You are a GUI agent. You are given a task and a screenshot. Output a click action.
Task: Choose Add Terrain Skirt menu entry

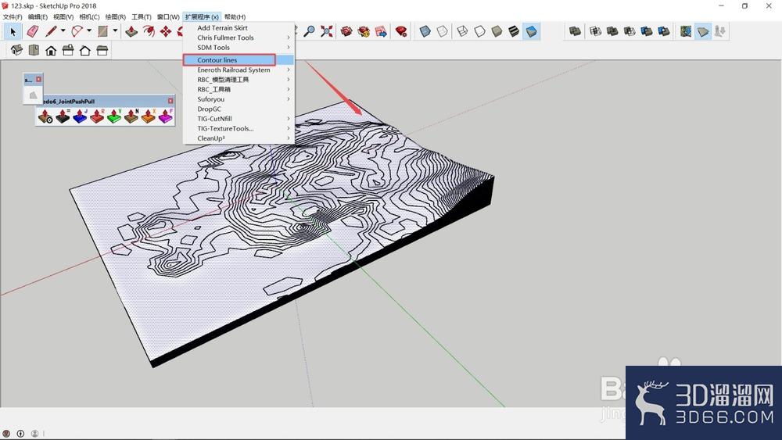point(239,28)
